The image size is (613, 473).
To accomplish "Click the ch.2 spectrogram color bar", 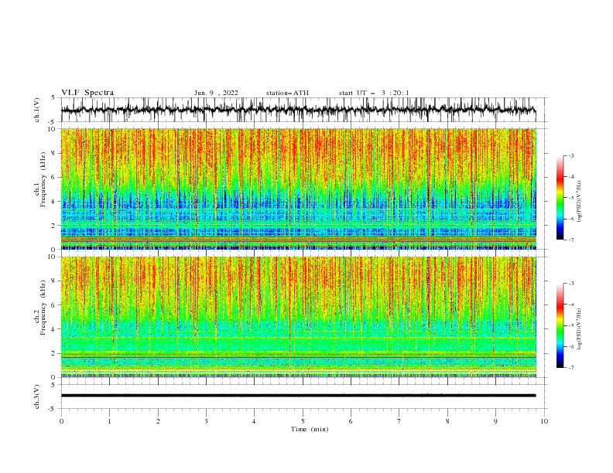I will (x=560, y=325).
